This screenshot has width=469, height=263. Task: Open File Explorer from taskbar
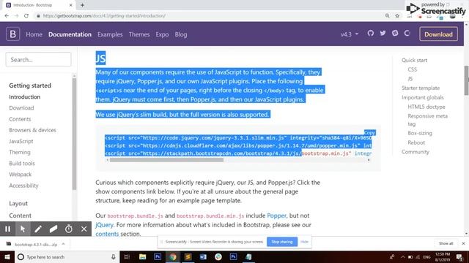[x=143, y=256]
